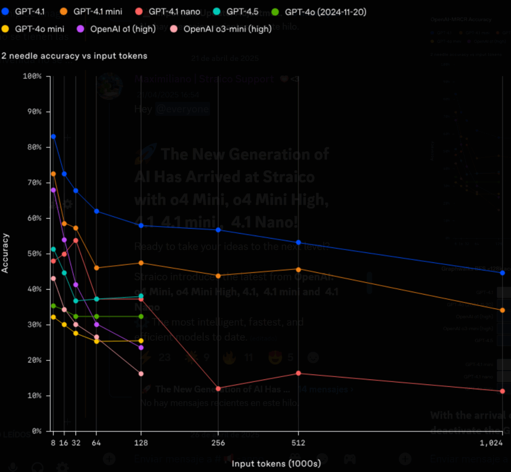Click GPT-4.1 mini point at 64k tokens
Screen dimensions: 511x472
(96, 268)
